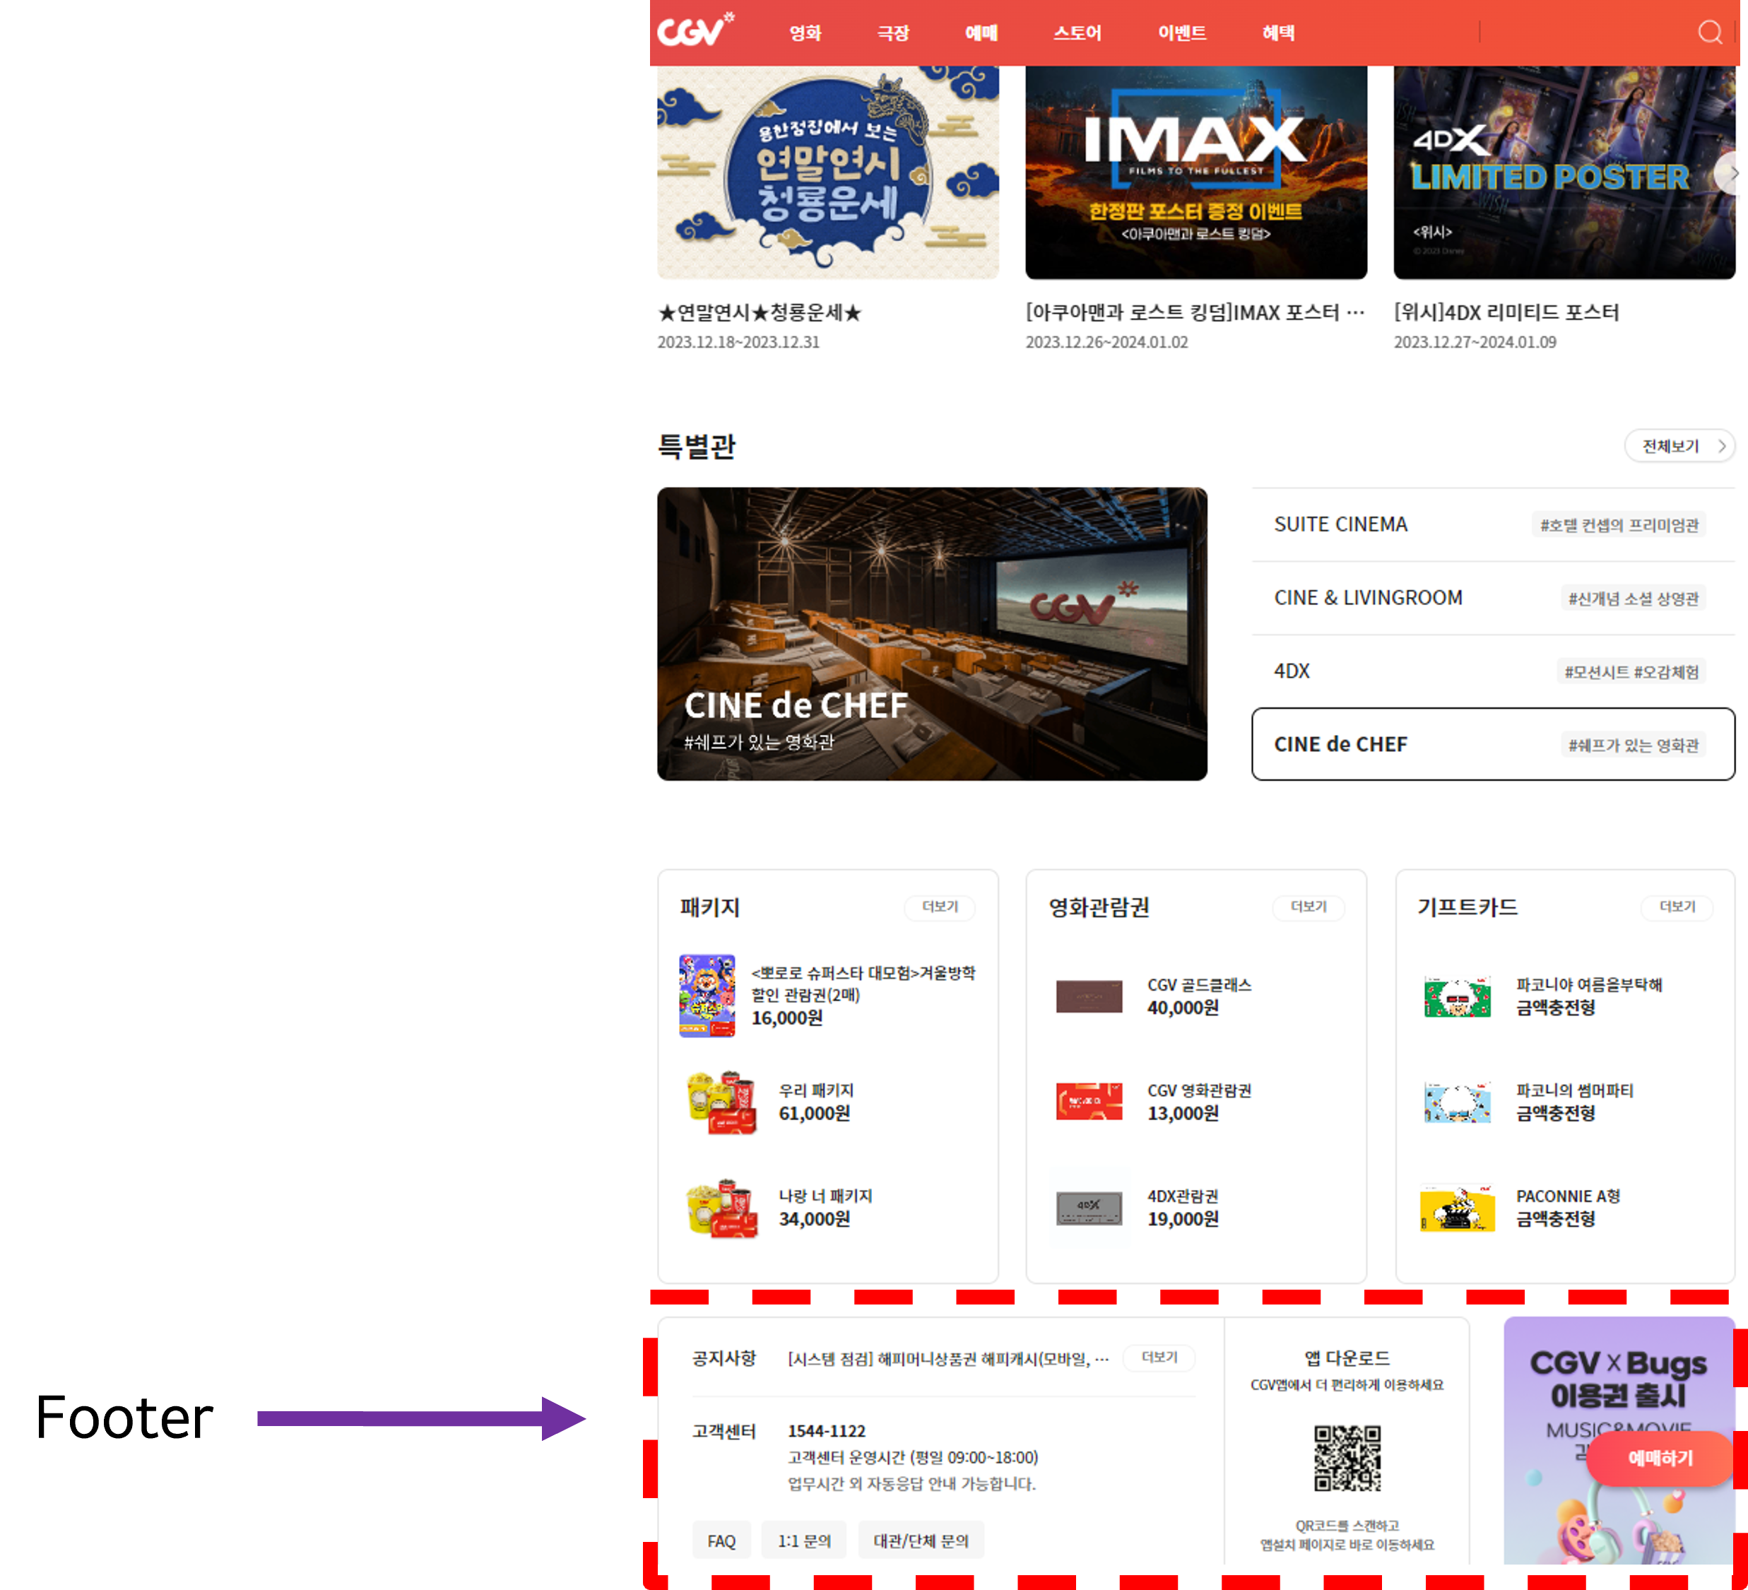Open the 스토어 menu item

[1077, 33]
